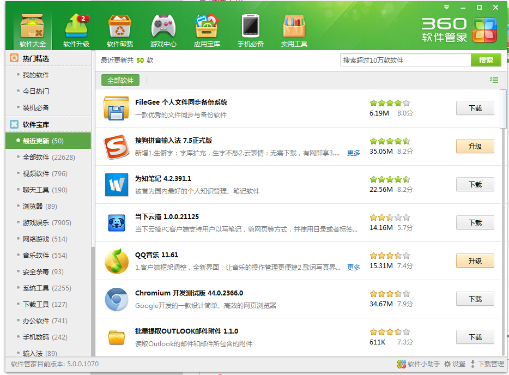Viewport: 509px width, 375px height.
Task: Open the FileGee 个人文件同步备份系统 title
Action: 181,102
